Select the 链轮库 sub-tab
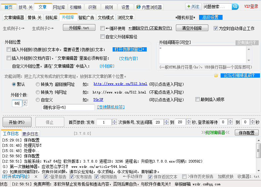261x187 pixels. click(x=51, y=18)
